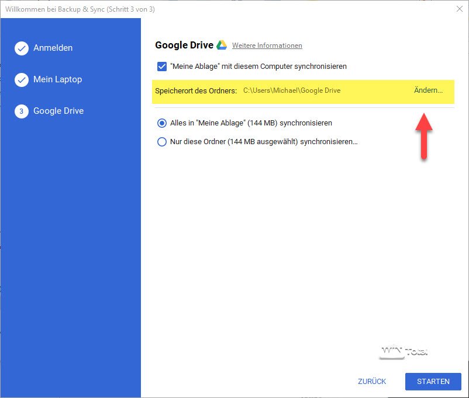Click the Speicherort des Ordners label
This screenshot has width=469, height=398.
pyautogui.click(x=196, y=91)
